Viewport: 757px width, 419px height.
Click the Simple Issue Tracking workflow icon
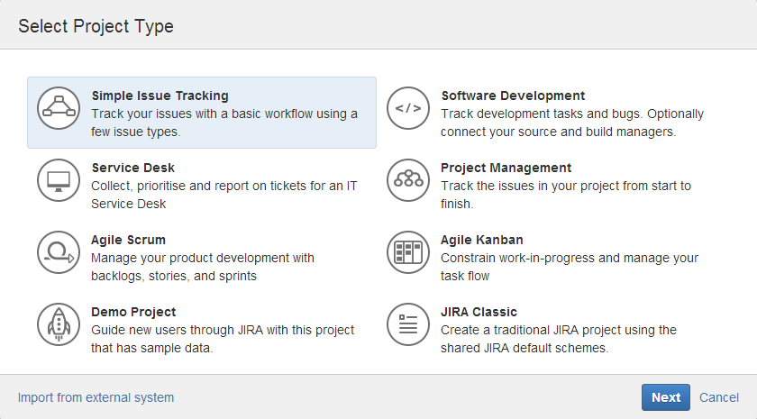[59, 108]
